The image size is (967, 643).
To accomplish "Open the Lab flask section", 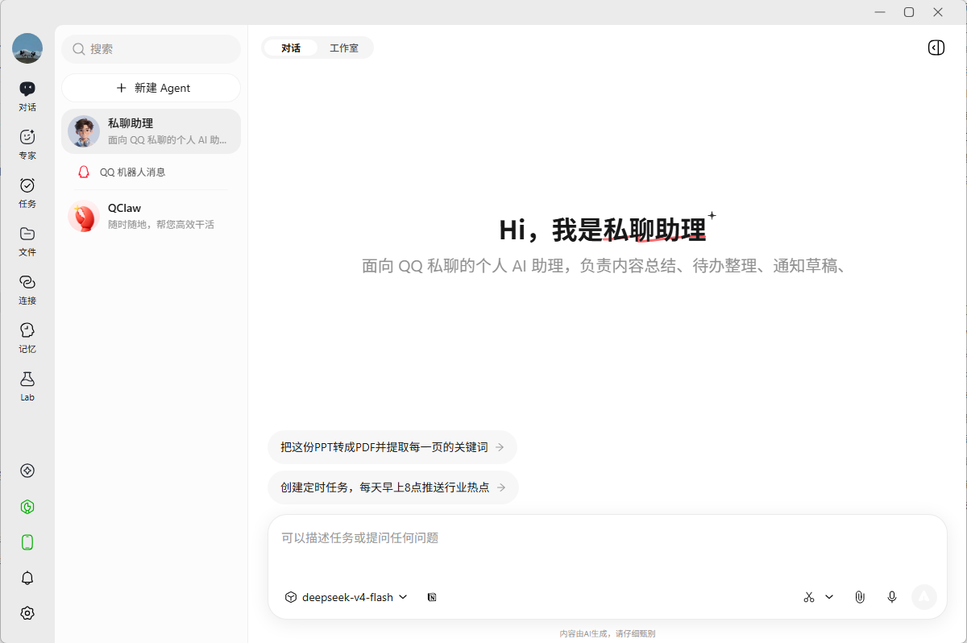I will 27,386.
